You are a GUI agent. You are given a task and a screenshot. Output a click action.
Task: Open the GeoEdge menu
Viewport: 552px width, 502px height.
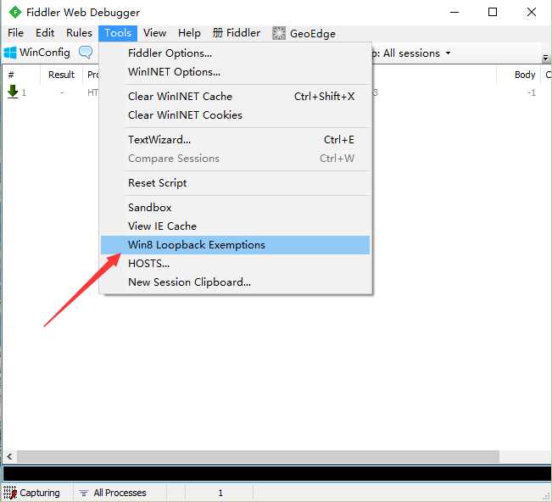[x=304, y=33]
